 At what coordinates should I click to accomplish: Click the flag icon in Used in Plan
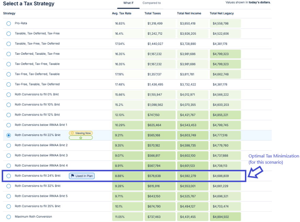pyautogui.click(x=72, y=176)
